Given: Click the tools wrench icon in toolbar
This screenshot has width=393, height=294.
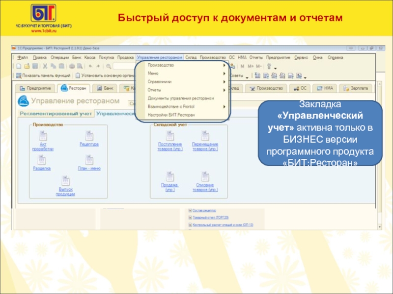Looking at the screenshot, I should coord(269,66).
